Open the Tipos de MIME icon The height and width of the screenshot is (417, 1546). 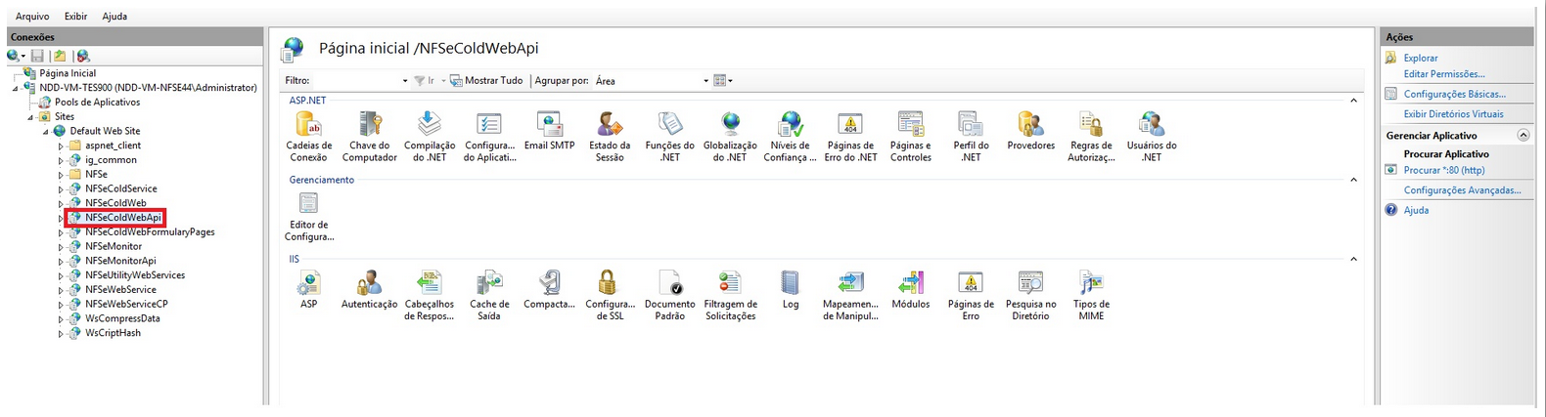[1090, 284]
